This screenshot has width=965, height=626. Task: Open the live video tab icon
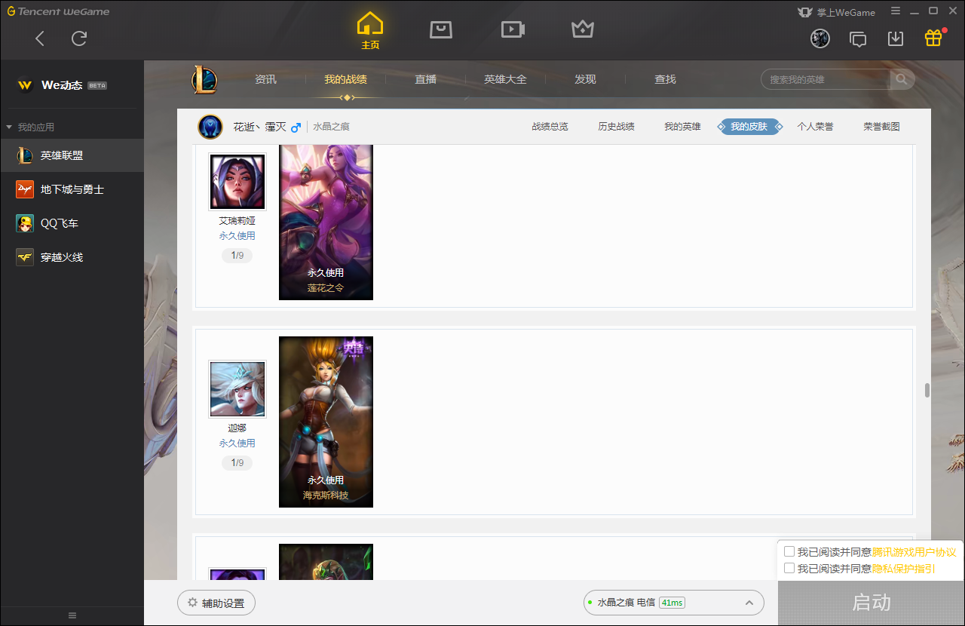pos(513,29)
